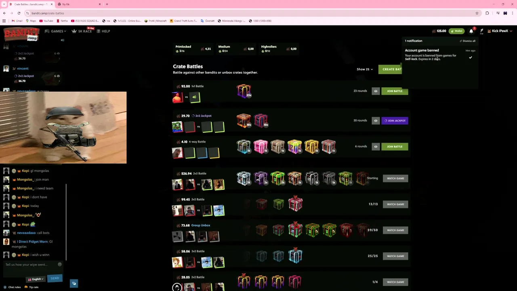Open the YouTube bookmark
517x291 pixels.
[x=46, y=21]
